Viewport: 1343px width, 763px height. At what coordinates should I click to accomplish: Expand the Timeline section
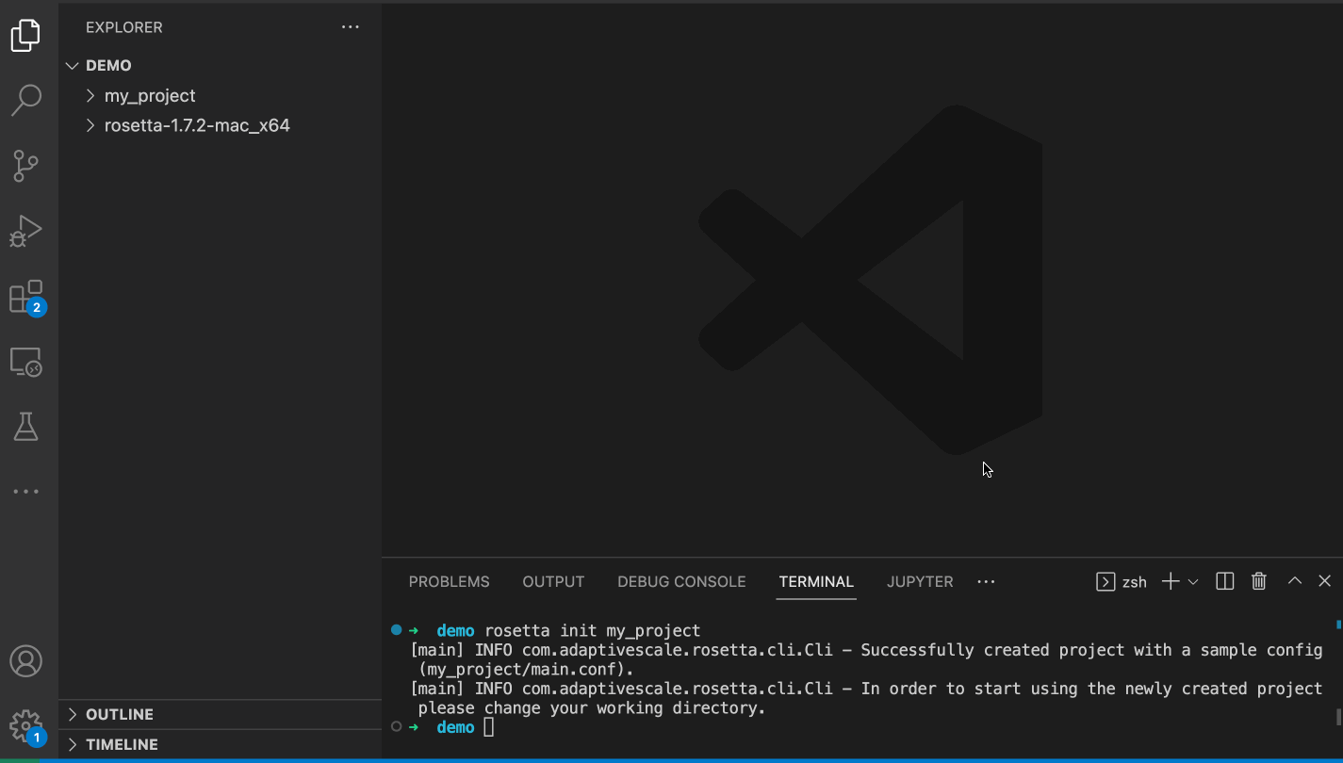tap(221, 744)
